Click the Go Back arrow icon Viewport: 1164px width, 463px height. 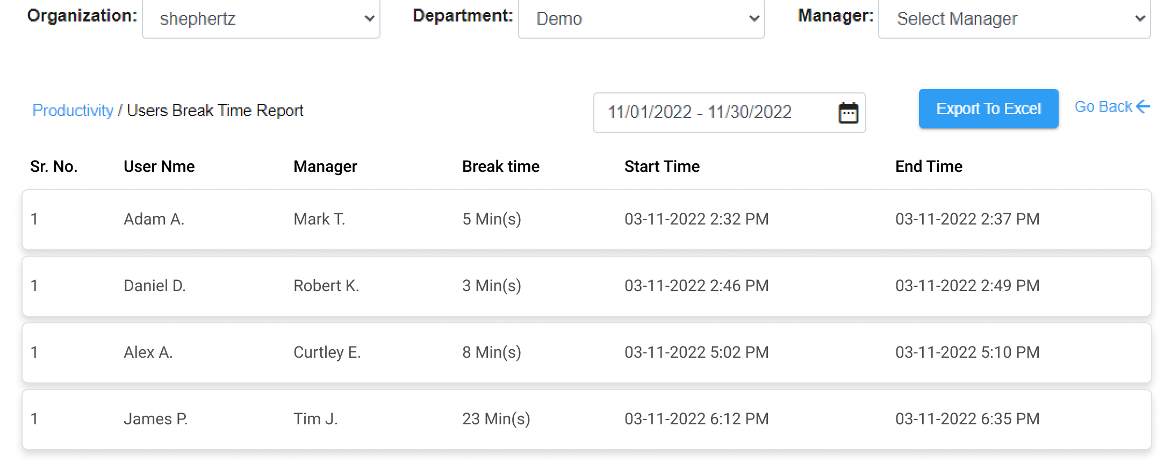pyautogui.click(x=1143, y=106)
